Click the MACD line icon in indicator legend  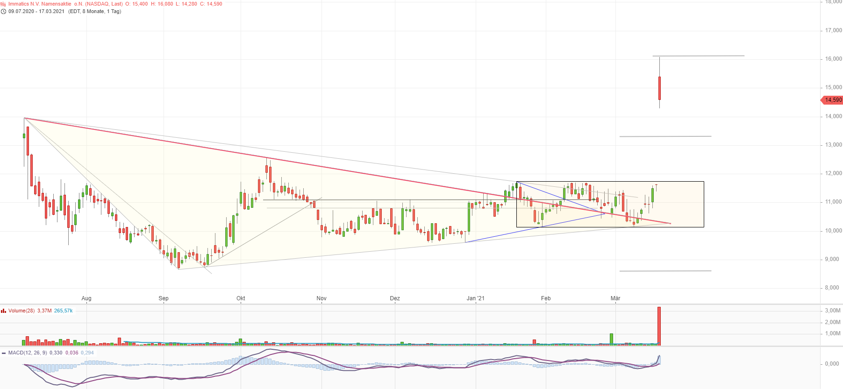pos(4,353)
